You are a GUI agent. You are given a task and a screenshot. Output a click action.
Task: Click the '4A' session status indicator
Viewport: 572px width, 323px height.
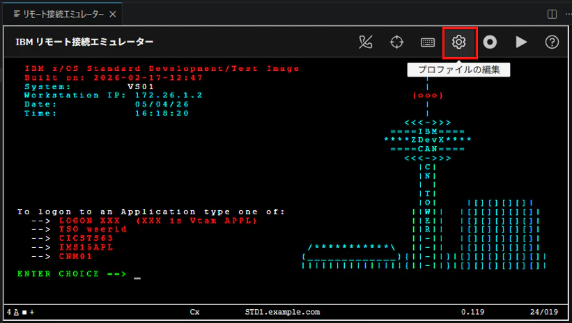click(13, 313)
